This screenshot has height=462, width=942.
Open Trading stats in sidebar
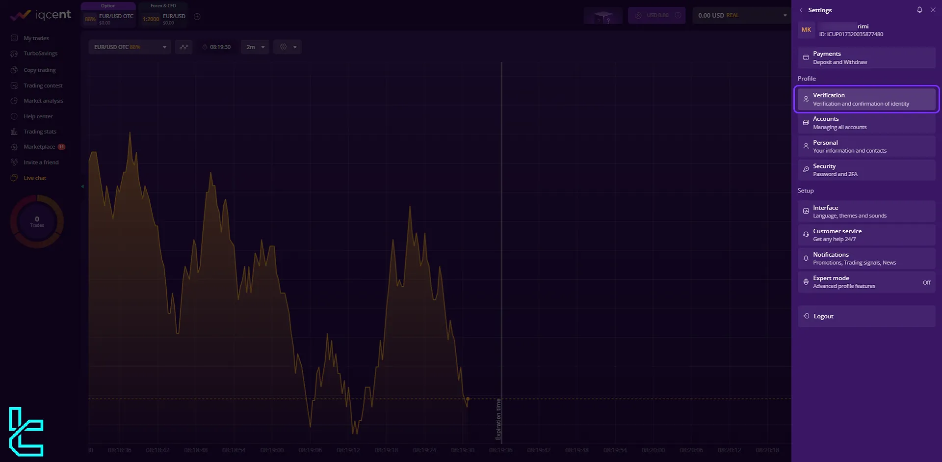(x=40, y=132)
